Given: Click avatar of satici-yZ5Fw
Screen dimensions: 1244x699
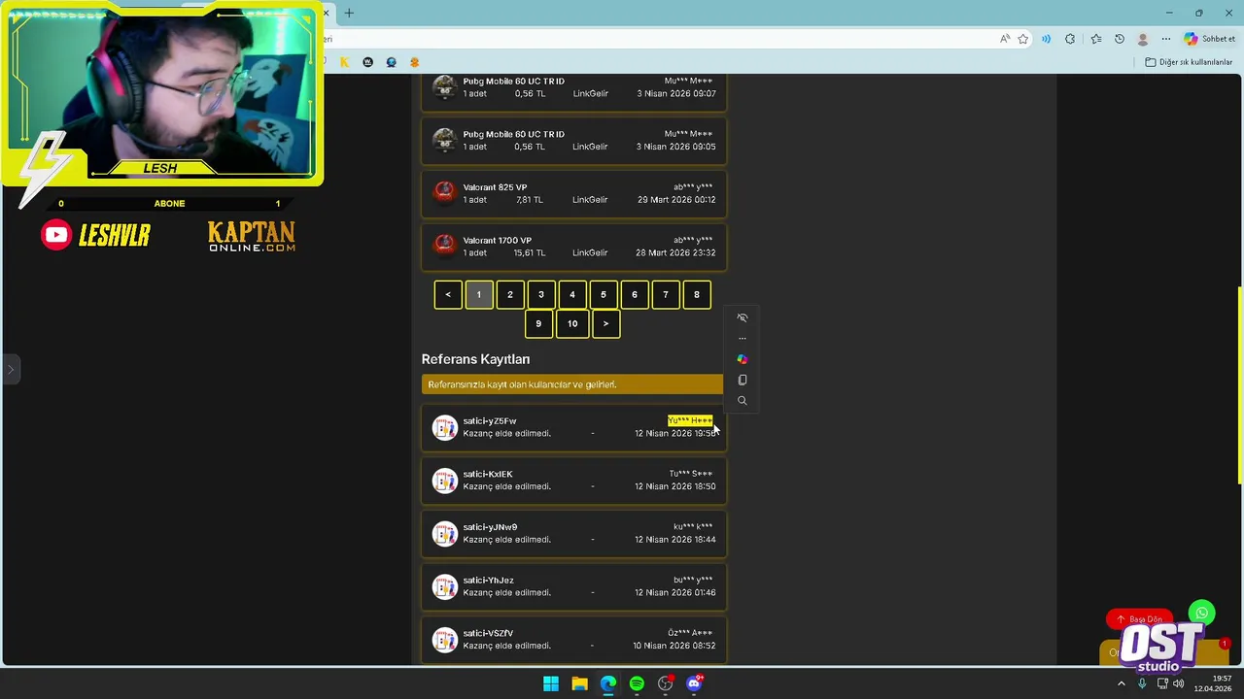Looking at the screenshot, I should (x=444, y=428).
